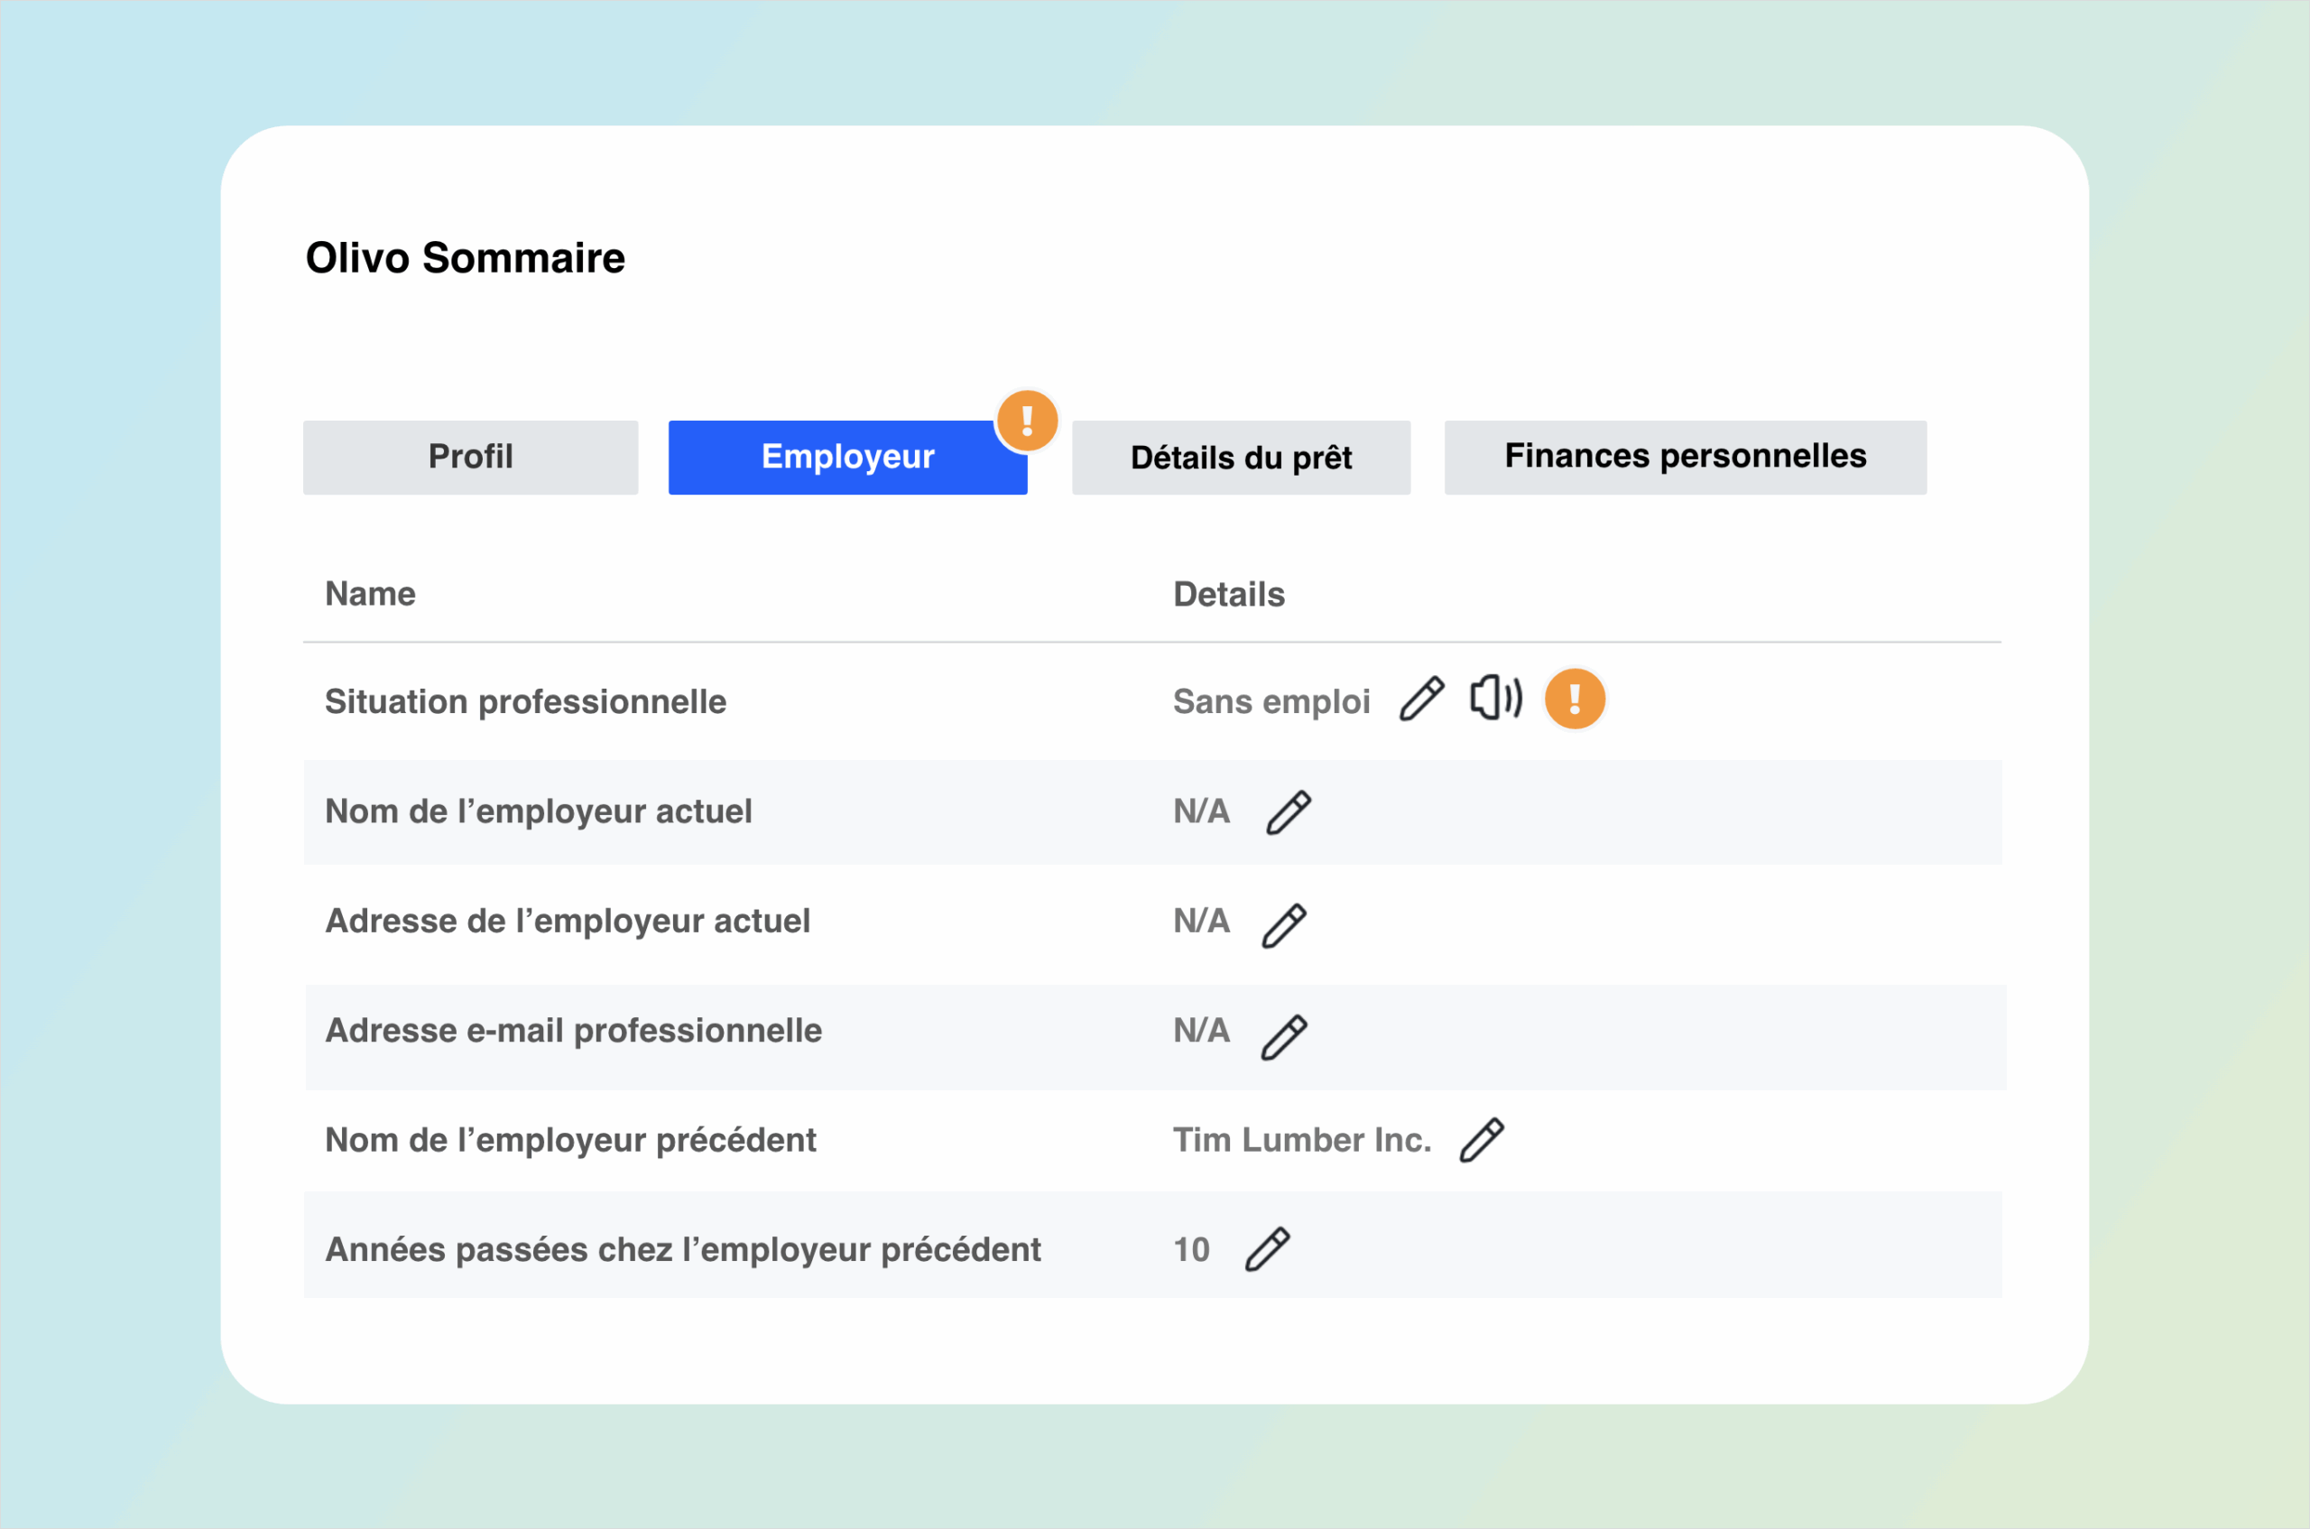The width and height of the screenshot is (2310, 1529).
Task: Click the Name column header
Action: point(370,594)
